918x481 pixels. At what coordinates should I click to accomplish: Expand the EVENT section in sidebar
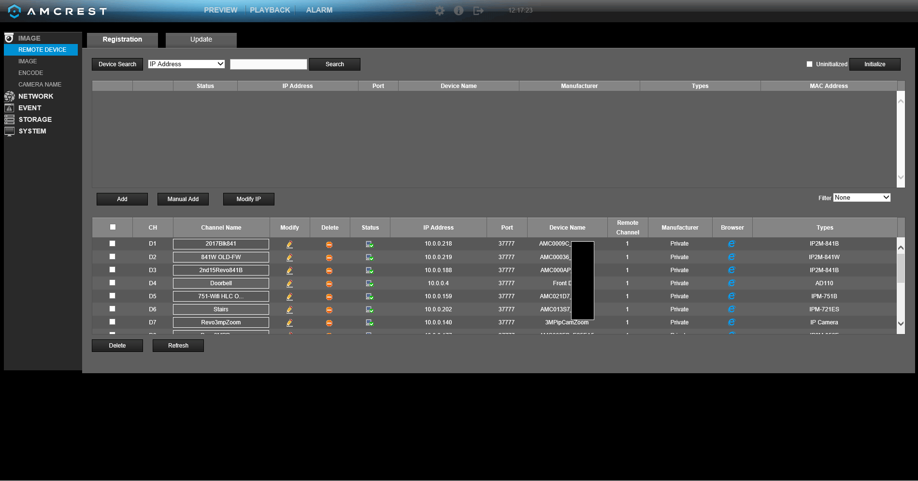pos(29,108)
